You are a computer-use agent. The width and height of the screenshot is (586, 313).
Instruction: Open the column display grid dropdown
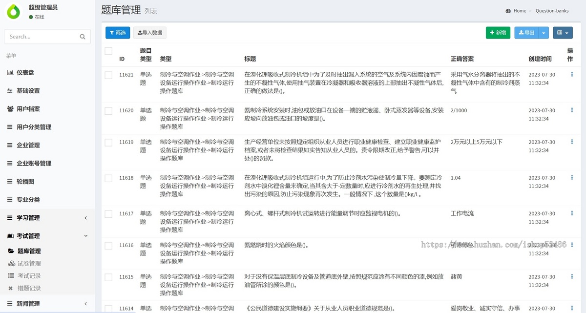pyautogui.click(x=563, y=33)
